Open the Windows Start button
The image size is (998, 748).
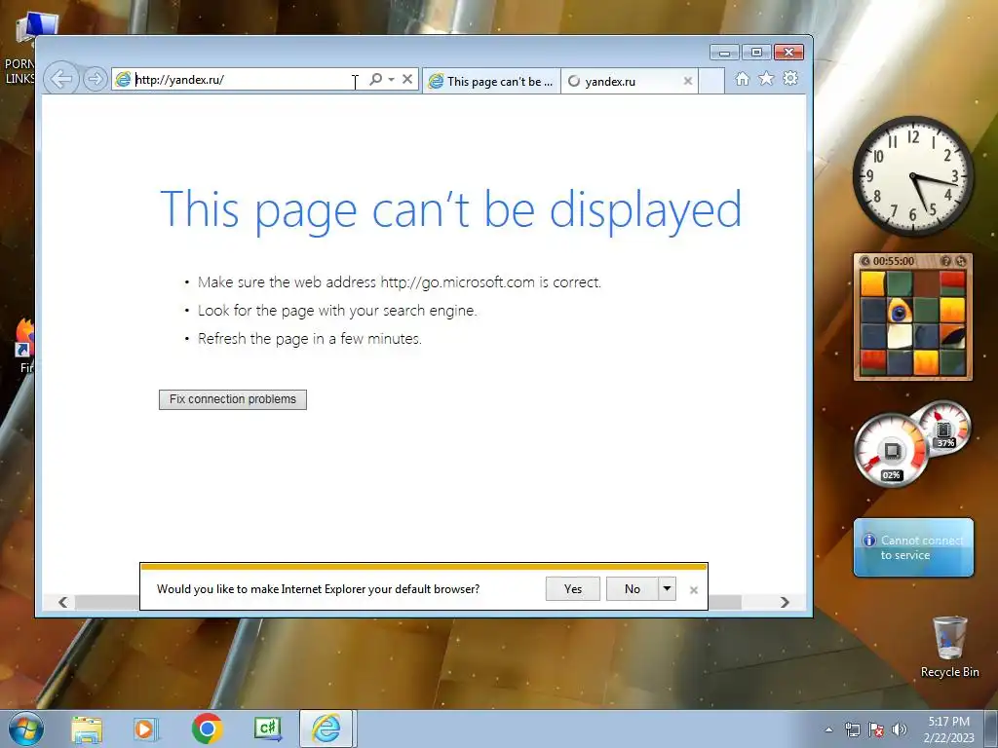click(x=26, y=729)
